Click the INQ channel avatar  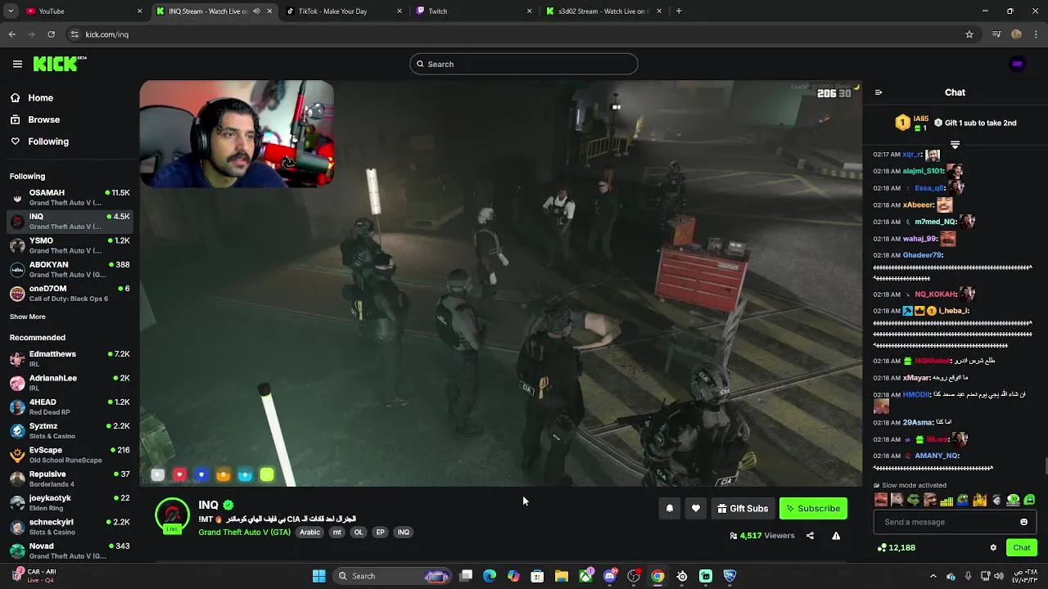pyautogui.click(x=172, y=515)
